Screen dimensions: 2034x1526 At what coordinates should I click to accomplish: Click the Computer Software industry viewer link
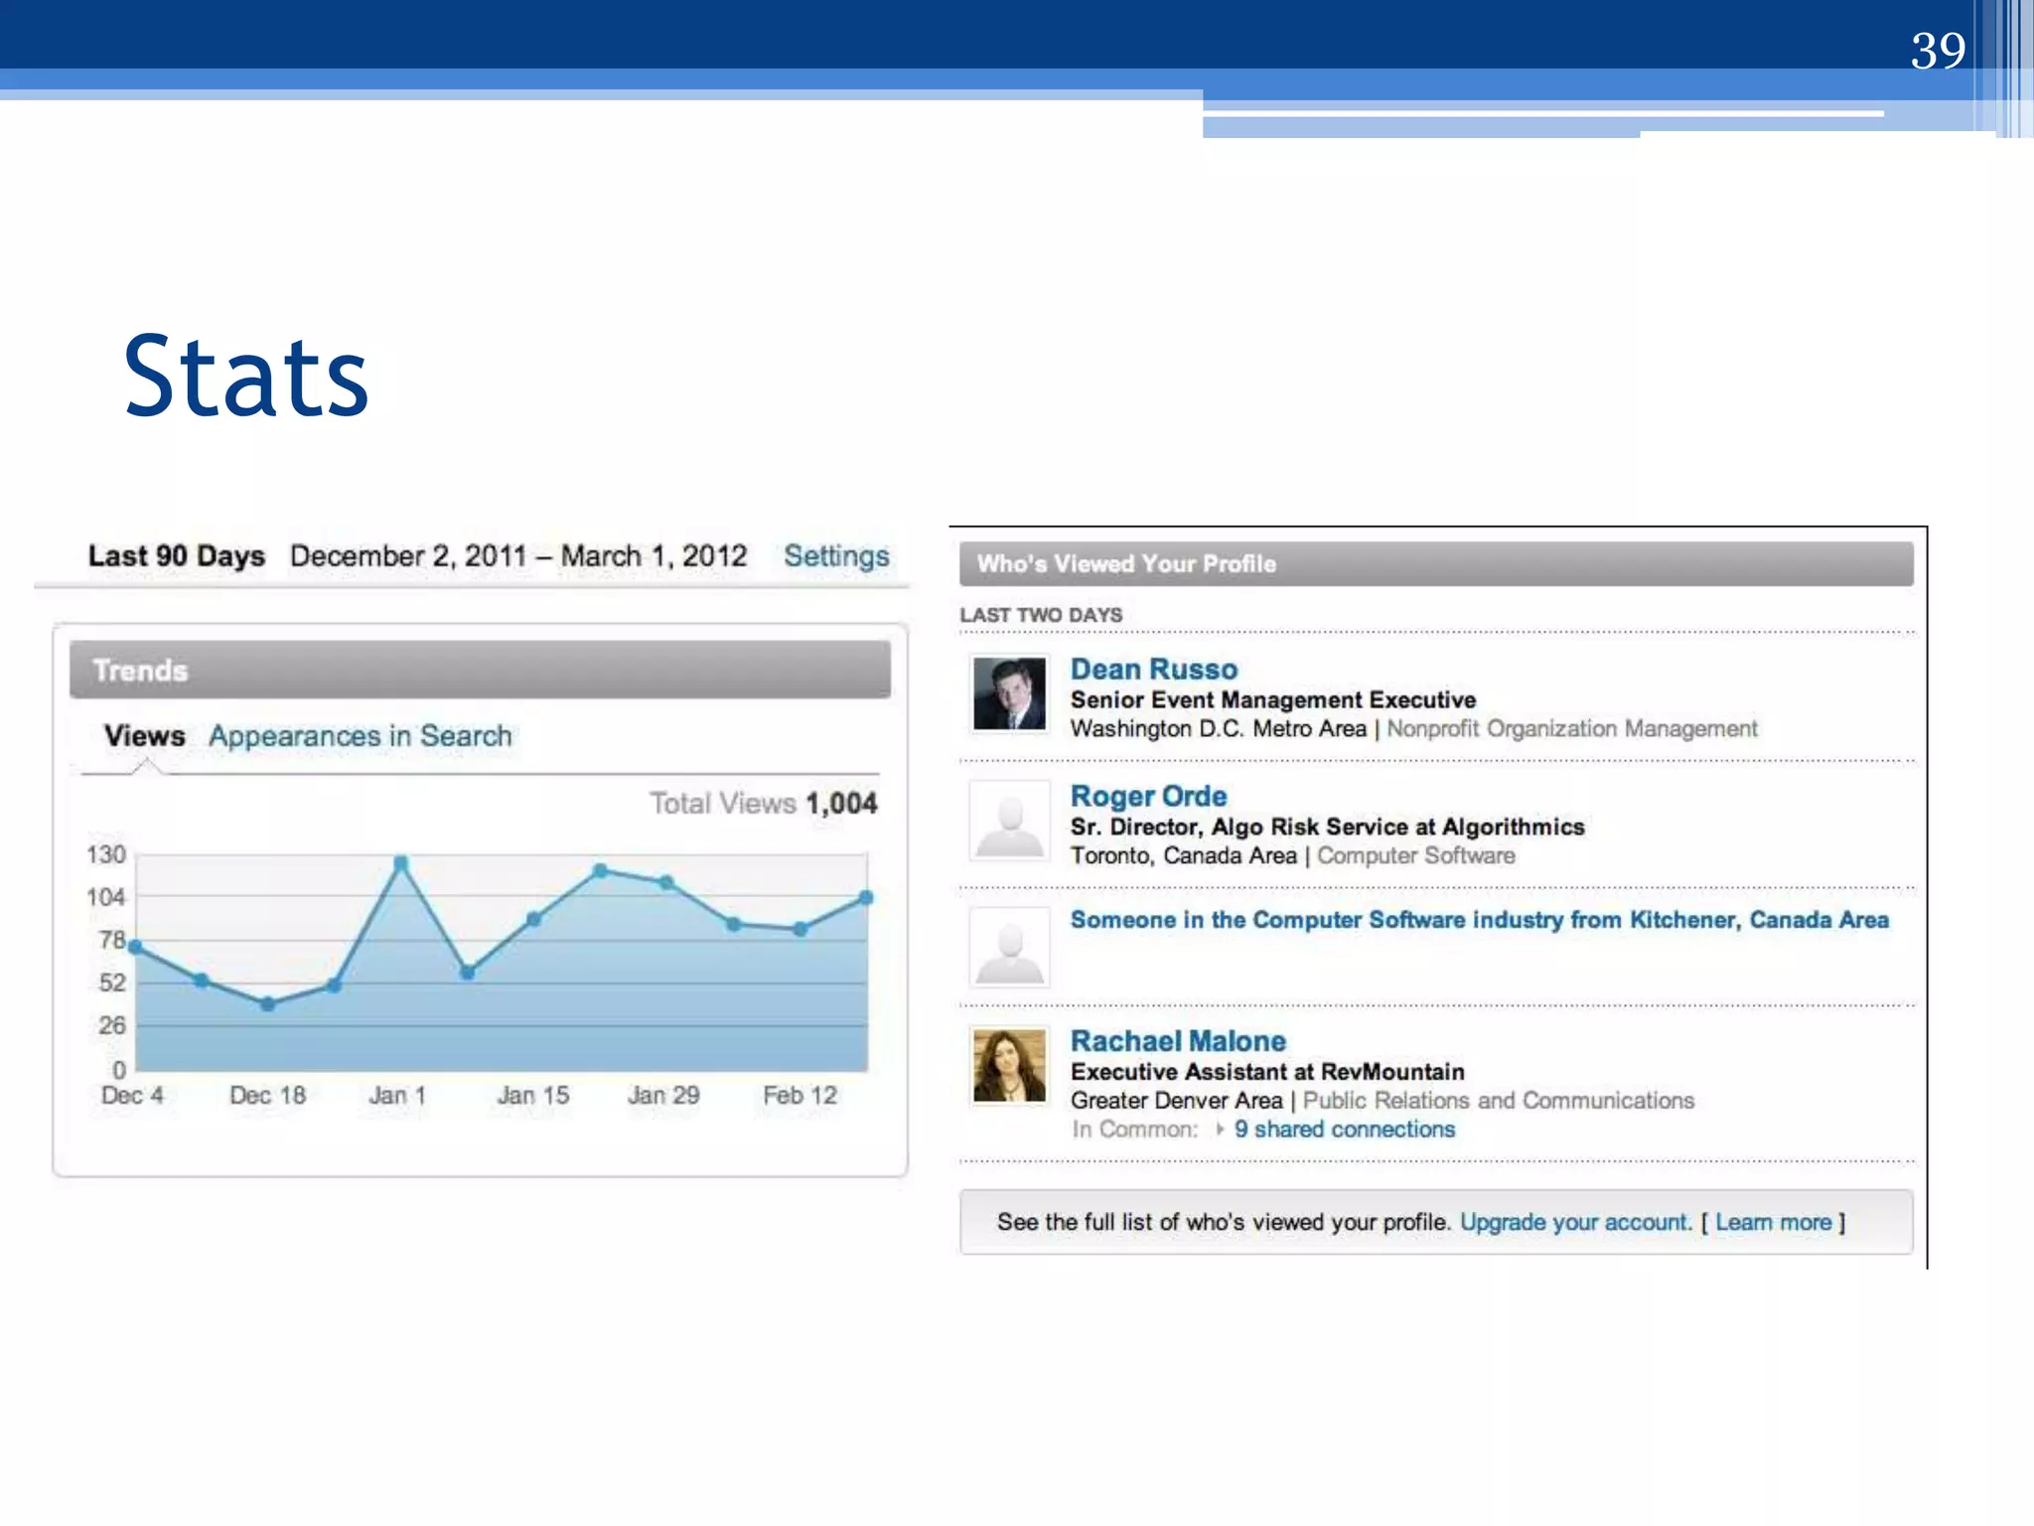1478,920
